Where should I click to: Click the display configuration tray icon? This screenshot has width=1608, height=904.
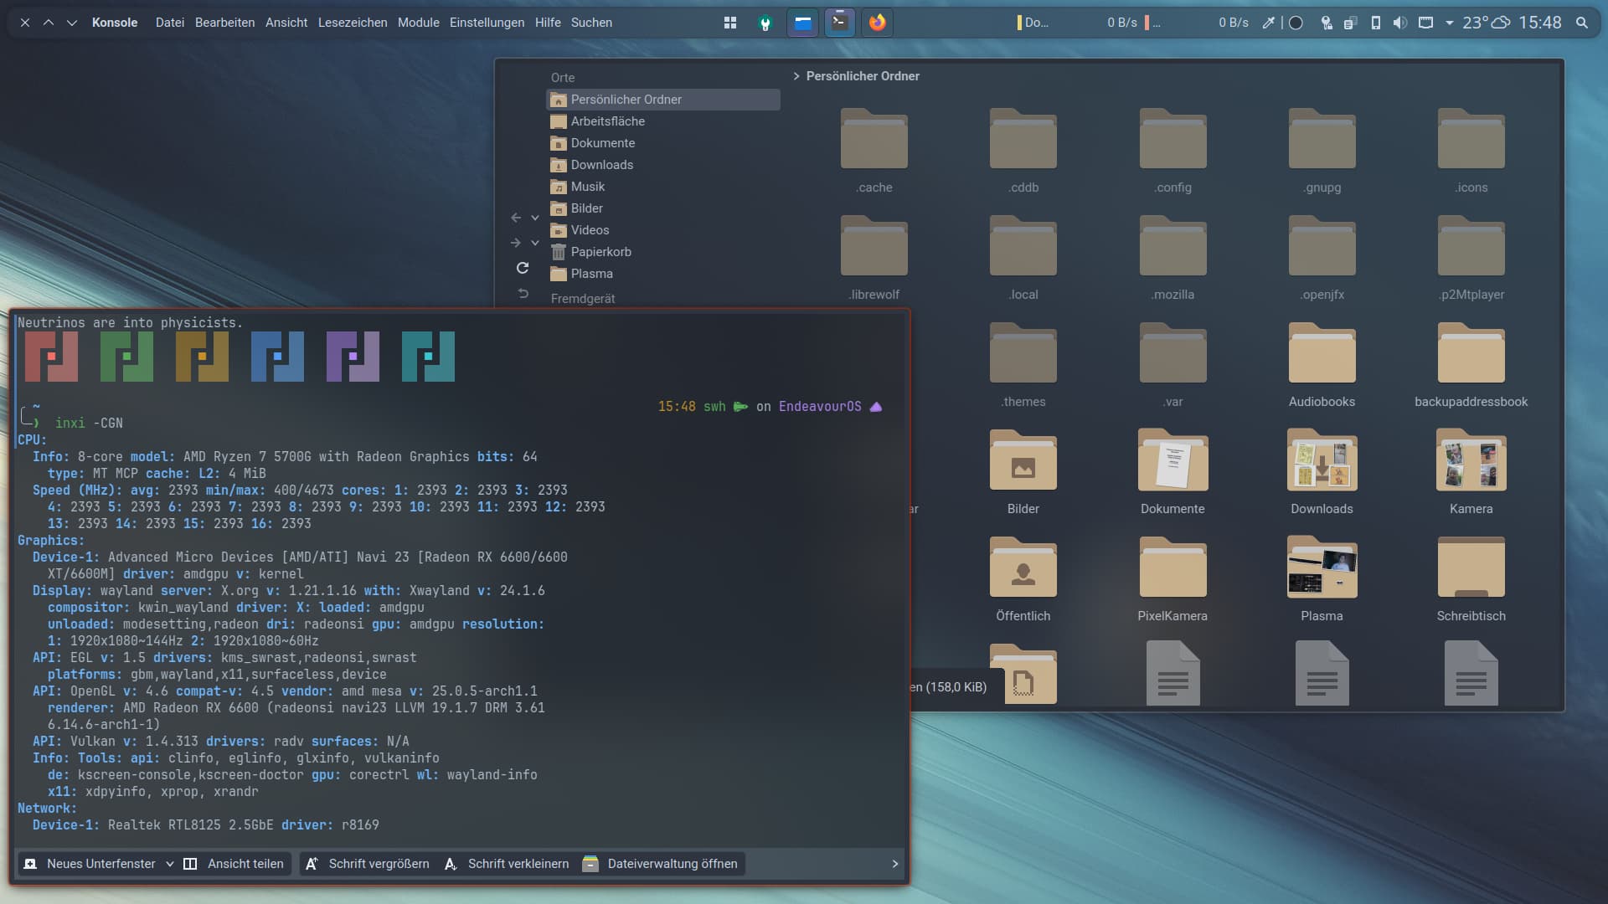coord(1425,23)
